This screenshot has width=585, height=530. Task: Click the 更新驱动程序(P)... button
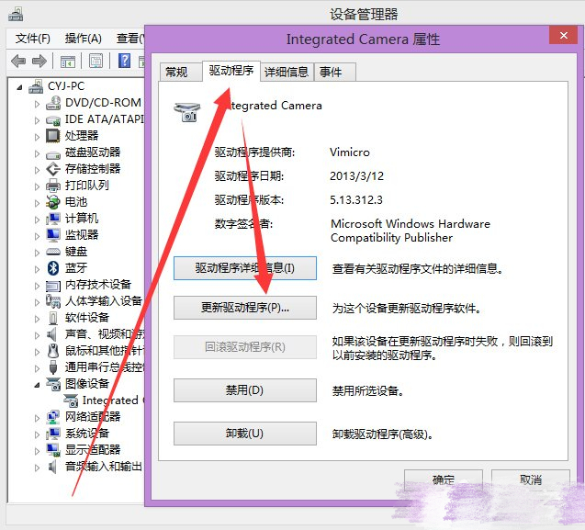(x=244, y=308)
